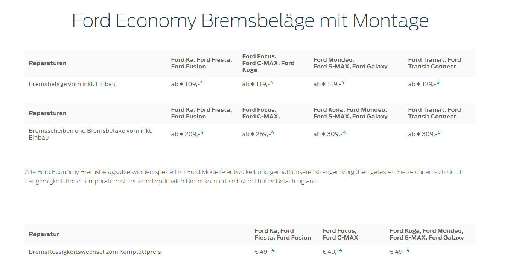Open footnote 4 under Ford Focus, C-MAX, Kuga column
The height and width of the screenshot is (279, 516).
[272, 83]
